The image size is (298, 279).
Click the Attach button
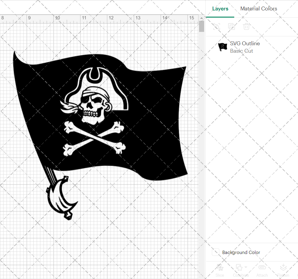coord(262,270)
